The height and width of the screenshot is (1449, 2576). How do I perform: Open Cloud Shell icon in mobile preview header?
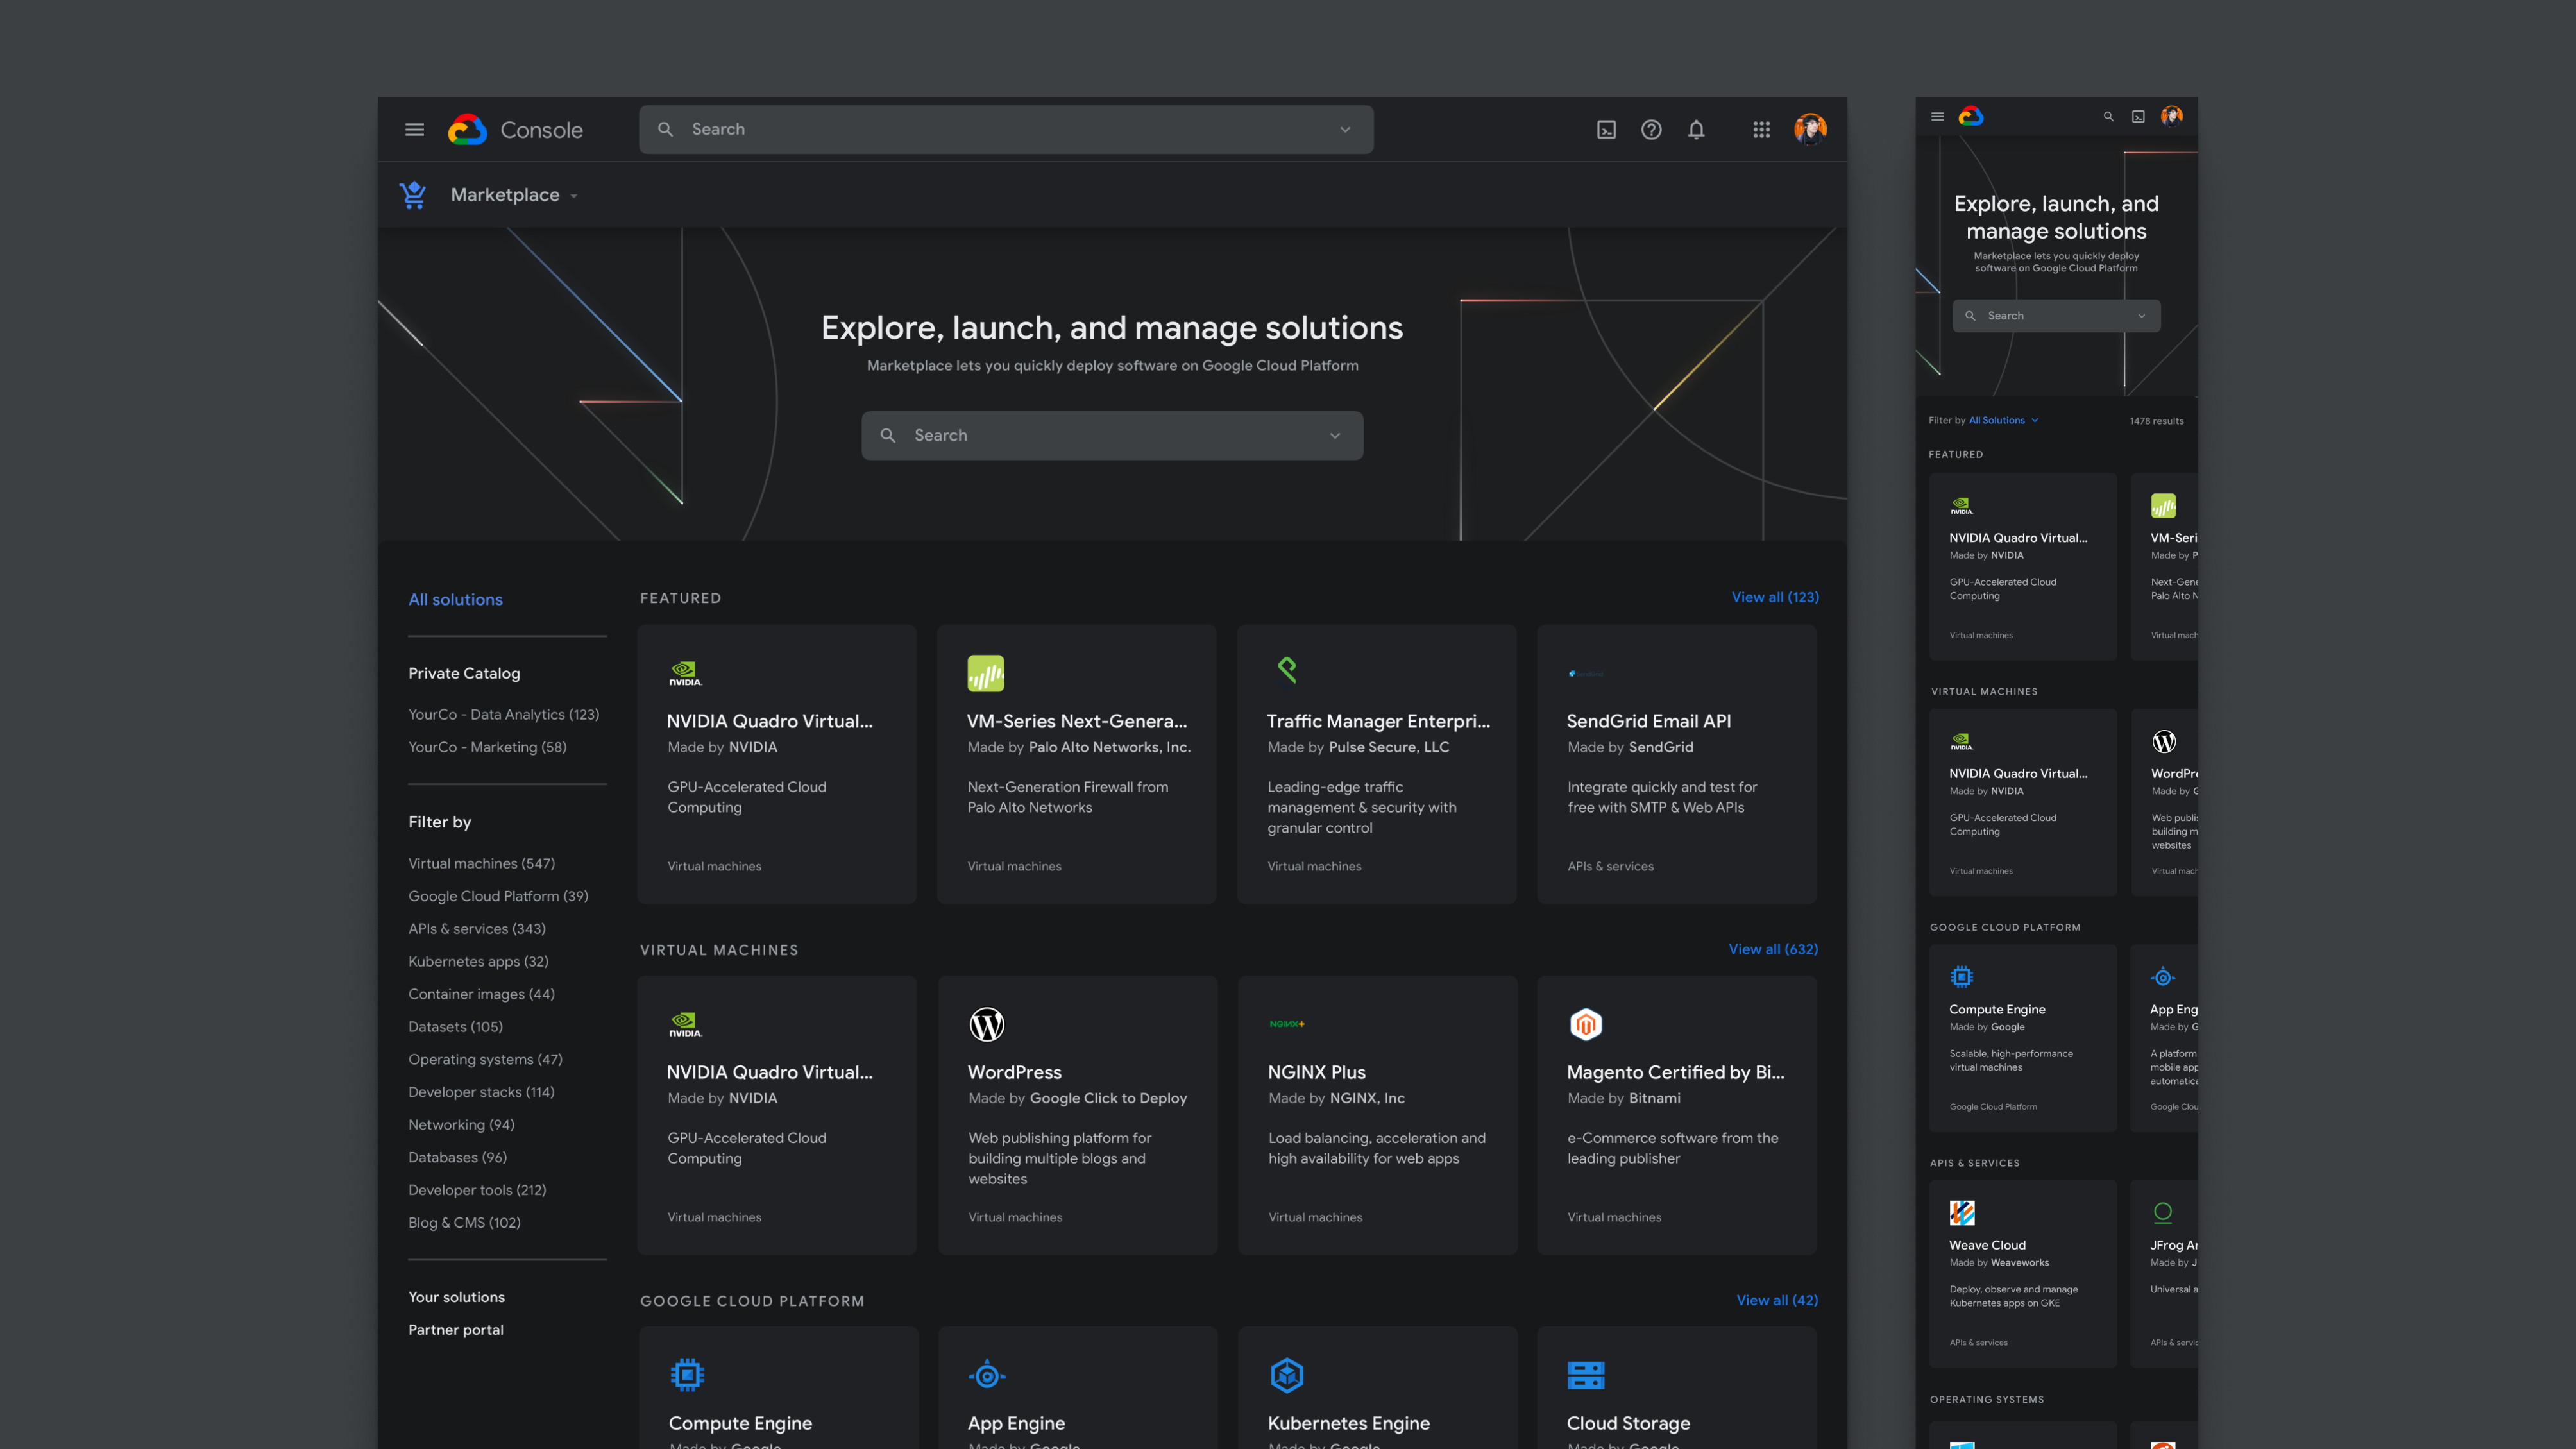click(x=2138, y=117)
